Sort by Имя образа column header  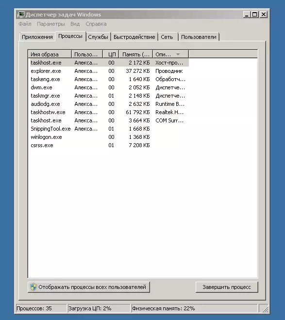[50, 54]
